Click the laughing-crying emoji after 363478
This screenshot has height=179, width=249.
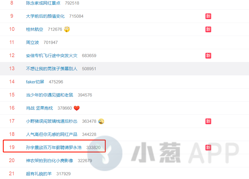101,121
